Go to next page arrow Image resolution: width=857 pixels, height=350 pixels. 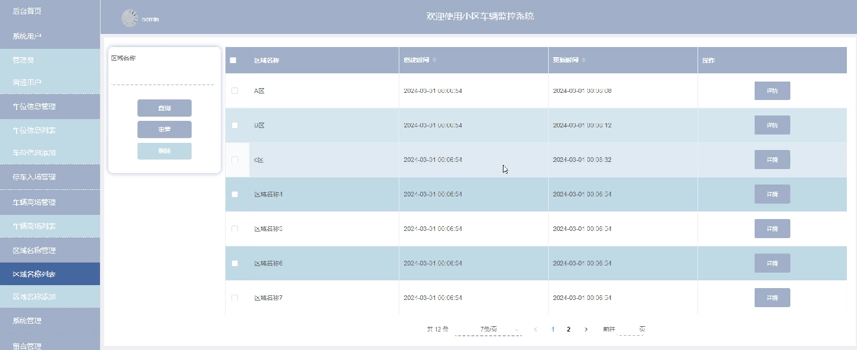pos(586,329)
